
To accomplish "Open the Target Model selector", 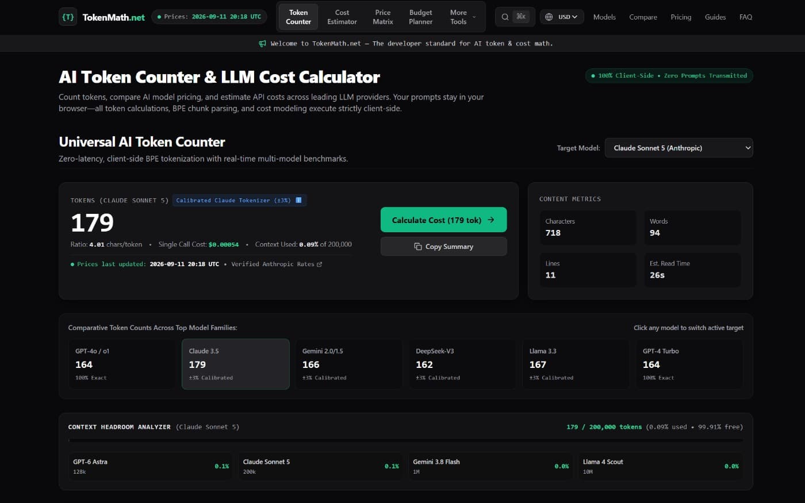I will click(x=678, y=148).
